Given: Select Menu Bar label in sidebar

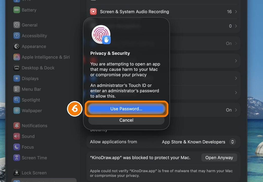Looking at the screenshot, I should click(31, 89).
